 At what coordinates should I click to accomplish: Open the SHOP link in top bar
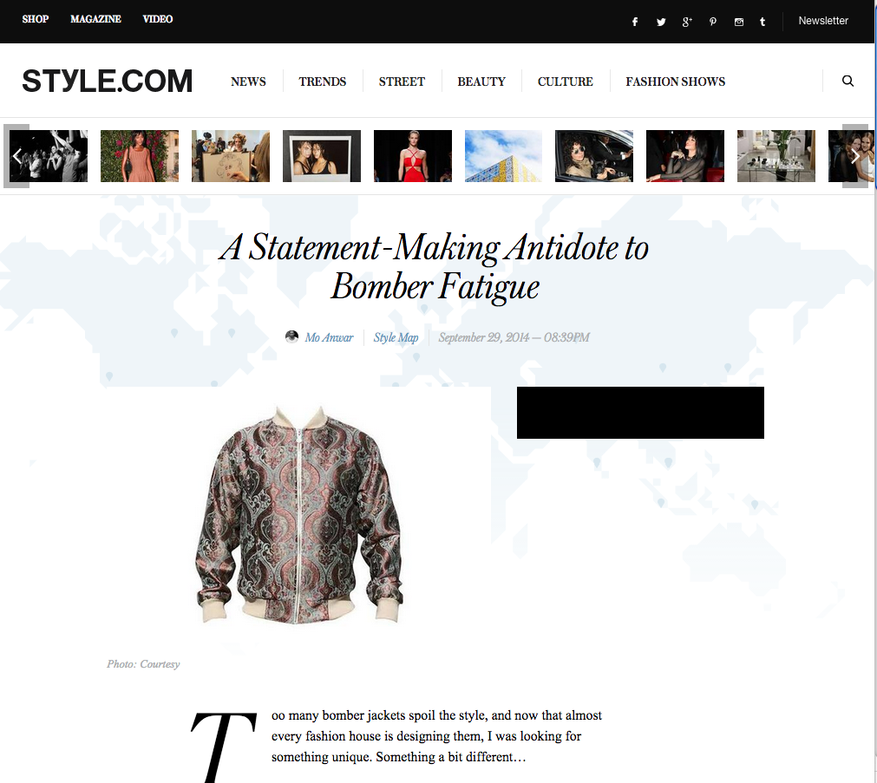(36, 19)
